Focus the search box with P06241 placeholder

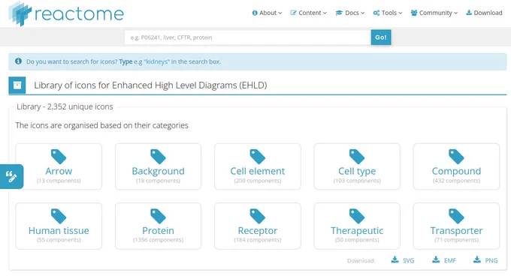pyautogui.click(x=248, y=37)
